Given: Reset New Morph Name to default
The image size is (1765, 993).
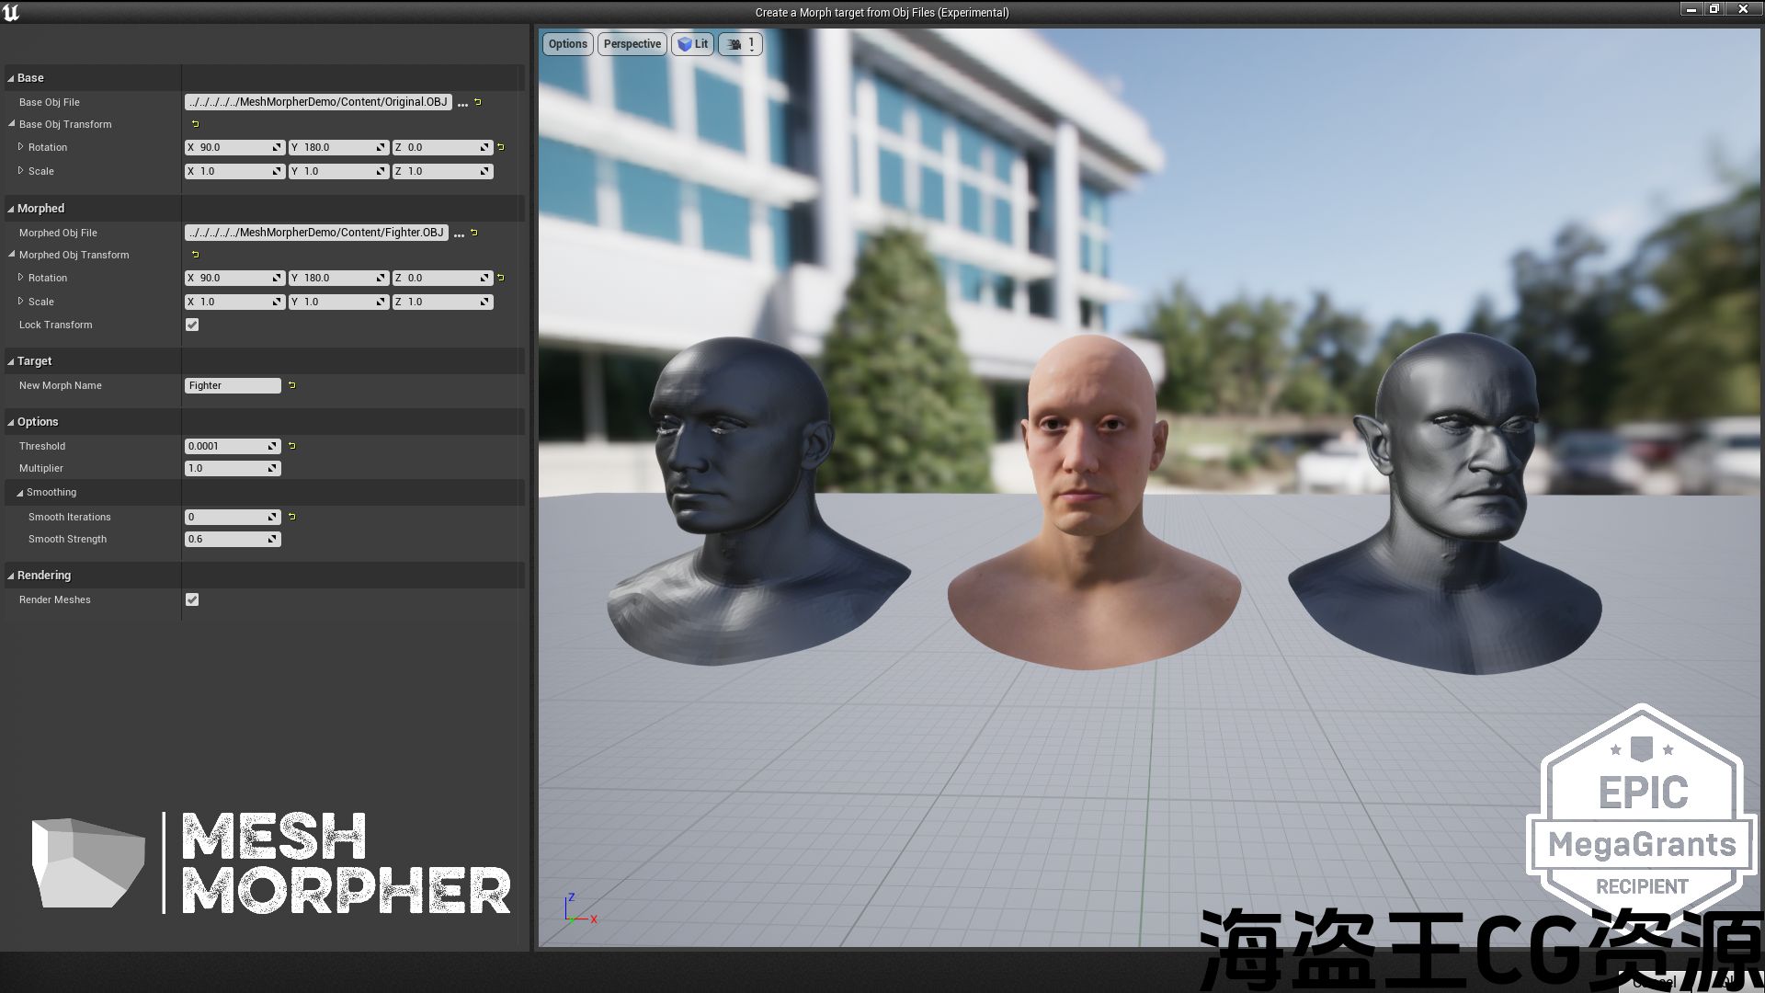Looking at the screenshot, I should click(x=291, y=385).
